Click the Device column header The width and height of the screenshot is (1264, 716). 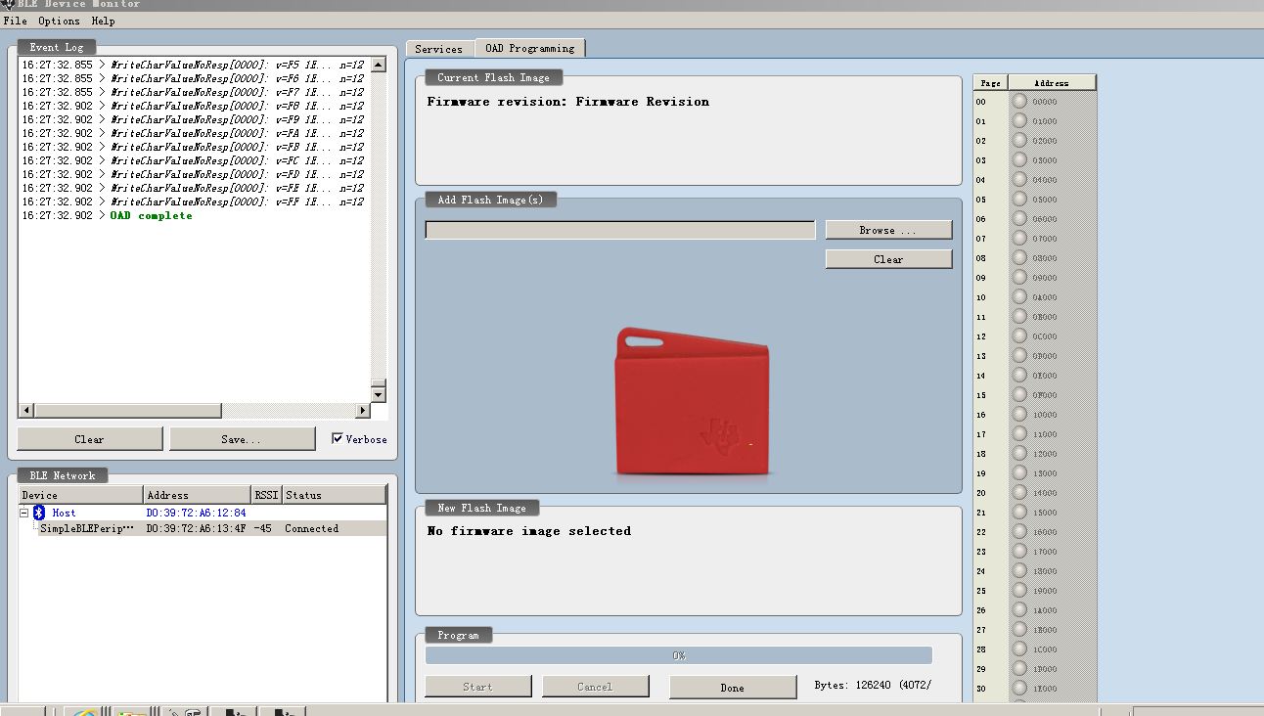81,495
